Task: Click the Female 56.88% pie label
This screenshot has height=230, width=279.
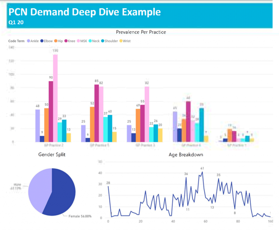Action: (x=80, y=216)
